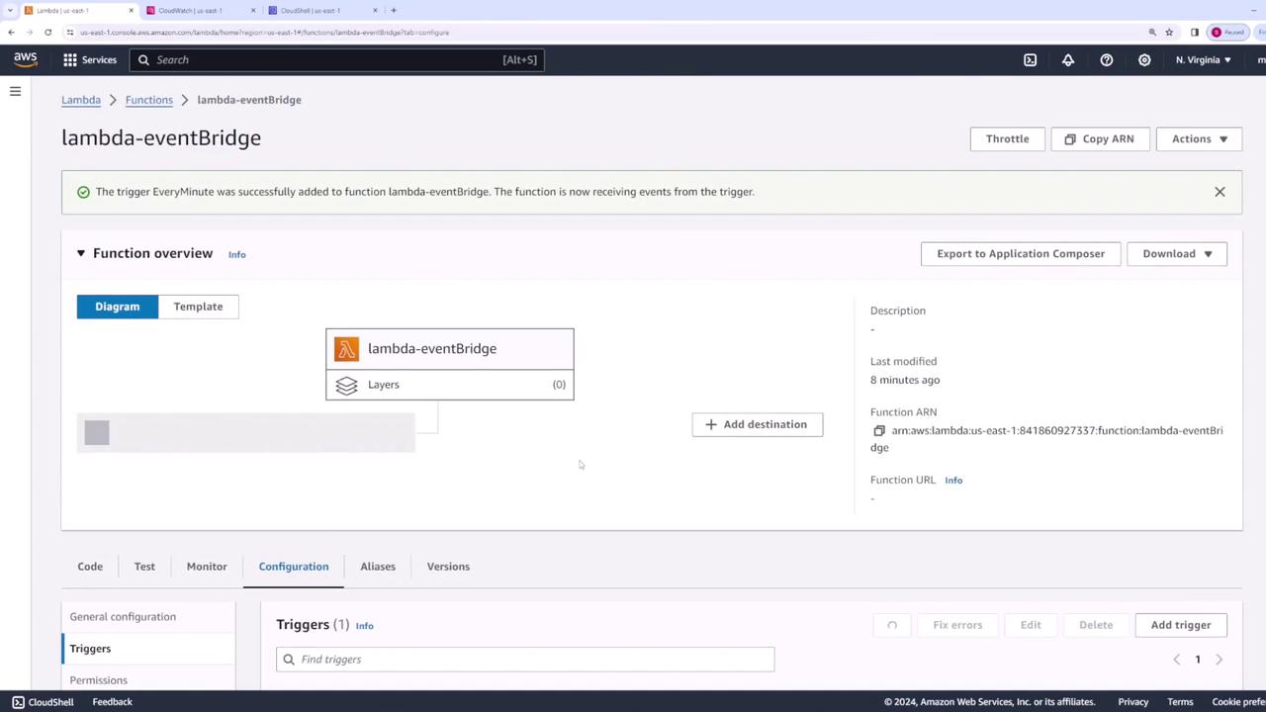1266x712 pixels.
Task: Open the console settings gear
Action: click(1144, 59)
